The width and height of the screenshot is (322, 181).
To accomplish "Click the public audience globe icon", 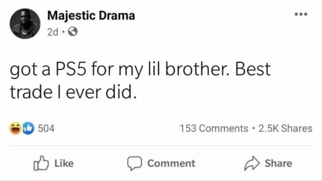I will (73, 31).
